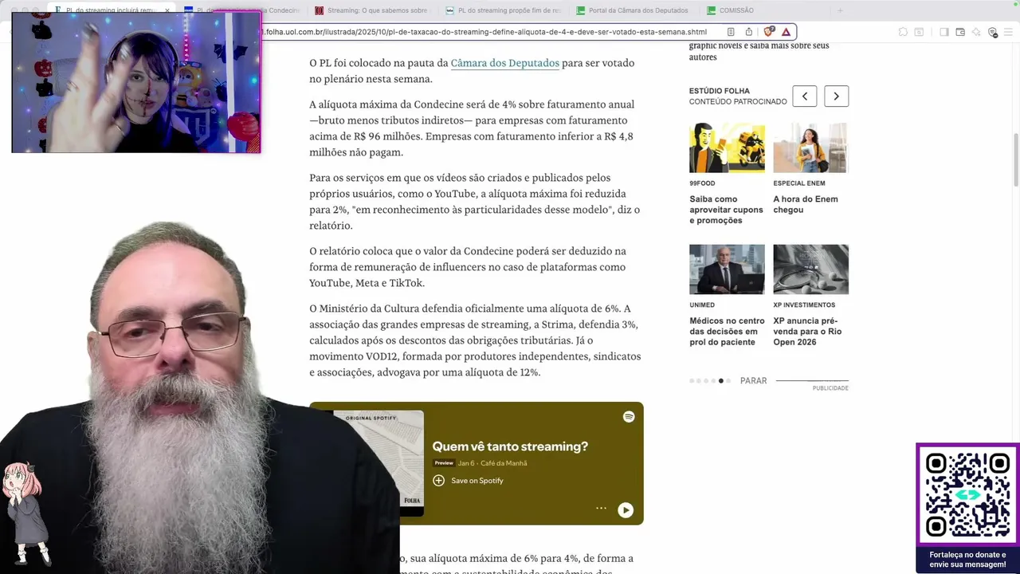Open Spotify embed more options ellipsis
Screen dimensions: 1020x574
tap(601, 508)
